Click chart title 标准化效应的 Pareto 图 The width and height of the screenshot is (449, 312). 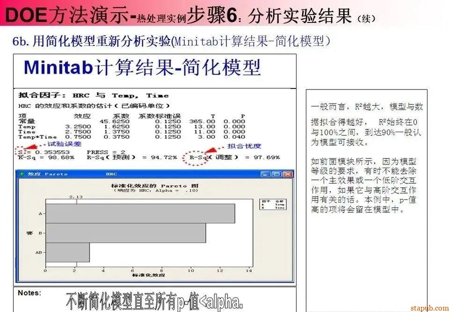click(x=155, y=186)
